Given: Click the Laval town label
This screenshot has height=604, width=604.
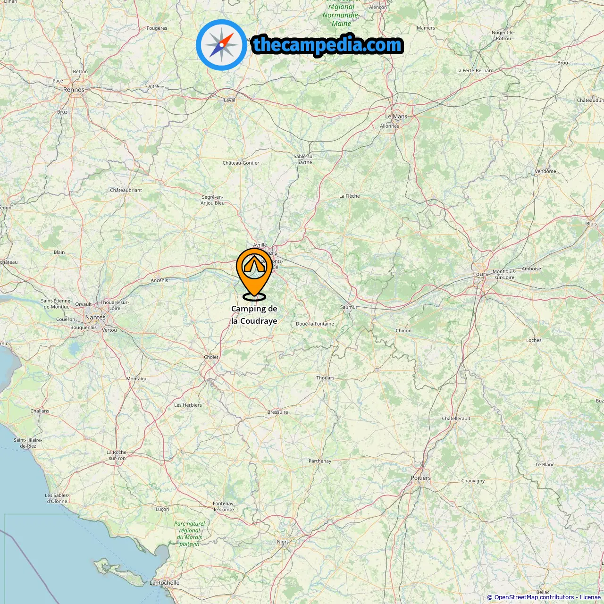Looking at the screenshot, I should (x=229, y=100).
